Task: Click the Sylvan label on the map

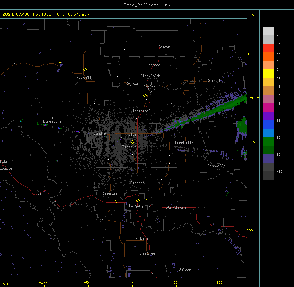Action: pos(133,84)
